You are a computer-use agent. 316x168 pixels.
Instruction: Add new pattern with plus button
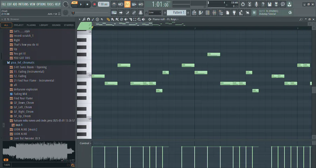(188, 13)
